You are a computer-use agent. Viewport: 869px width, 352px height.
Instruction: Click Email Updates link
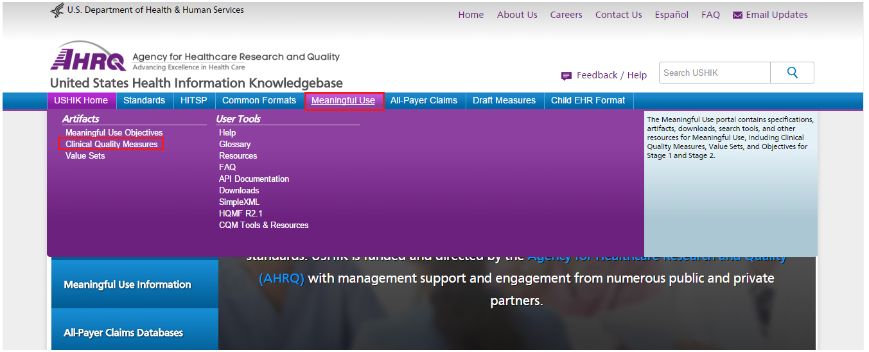click(x=777, y=15)
